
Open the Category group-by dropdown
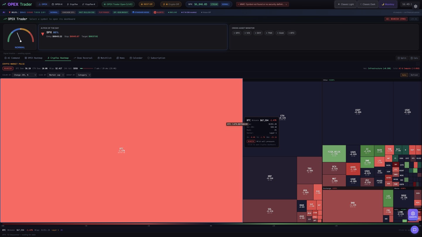(83, 75)
